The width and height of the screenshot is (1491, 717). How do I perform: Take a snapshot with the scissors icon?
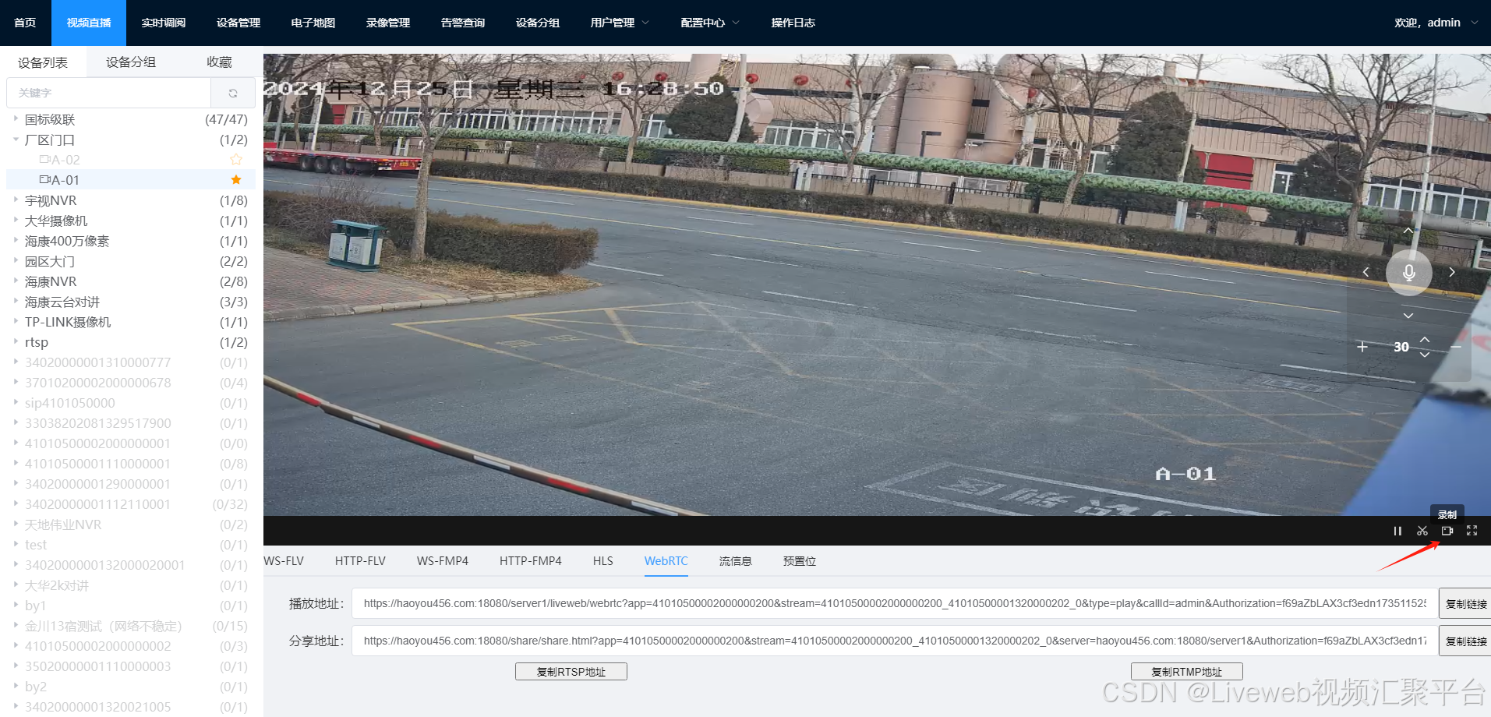(1422, 531)
